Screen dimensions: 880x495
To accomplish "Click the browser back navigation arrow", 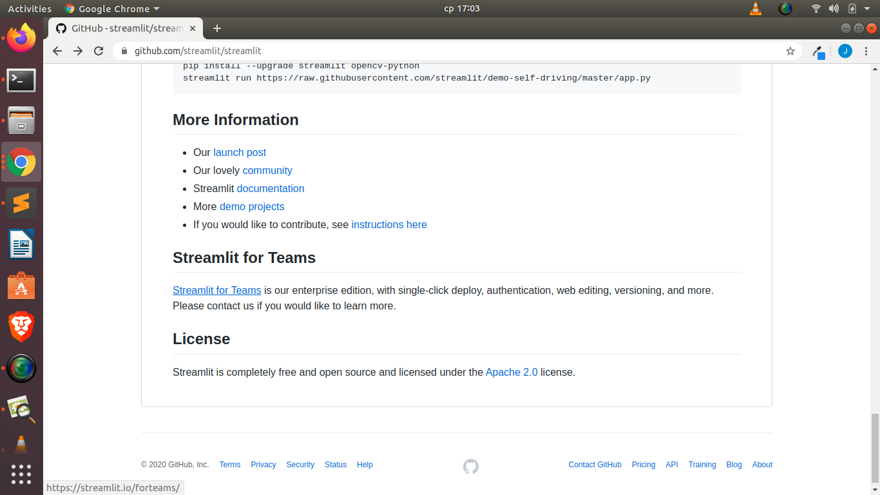I will point(57,51).
